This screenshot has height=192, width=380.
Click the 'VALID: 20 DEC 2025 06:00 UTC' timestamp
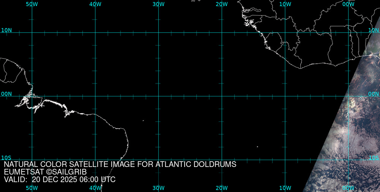pos(60,179)
